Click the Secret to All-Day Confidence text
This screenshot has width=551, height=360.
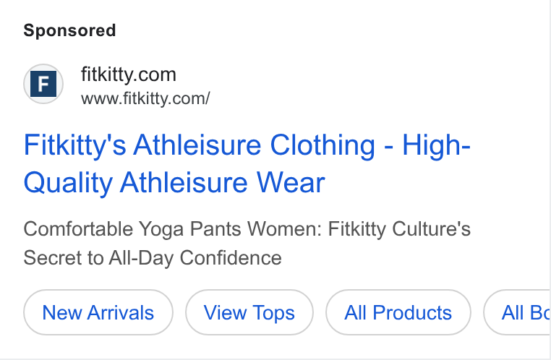pyautogui.click(x=153, y=258)
